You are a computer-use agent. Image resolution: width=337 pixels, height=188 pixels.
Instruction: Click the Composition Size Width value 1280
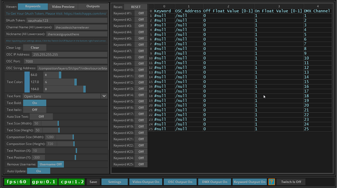[x=50, y=137]
